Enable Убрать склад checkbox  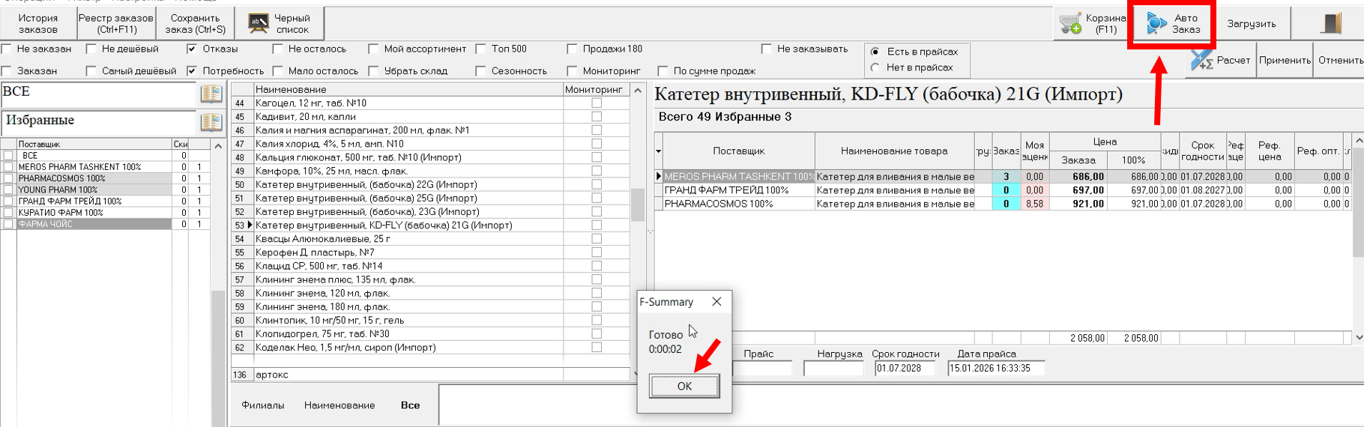tap(373, 70)
